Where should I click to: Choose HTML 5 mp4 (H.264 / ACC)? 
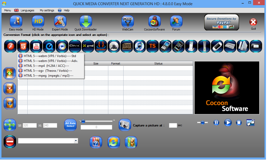click(51, 66)
